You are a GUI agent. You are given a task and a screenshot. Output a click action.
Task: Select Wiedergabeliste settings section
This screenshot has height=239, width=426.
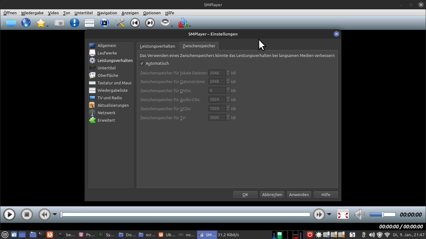pos(111,90)
